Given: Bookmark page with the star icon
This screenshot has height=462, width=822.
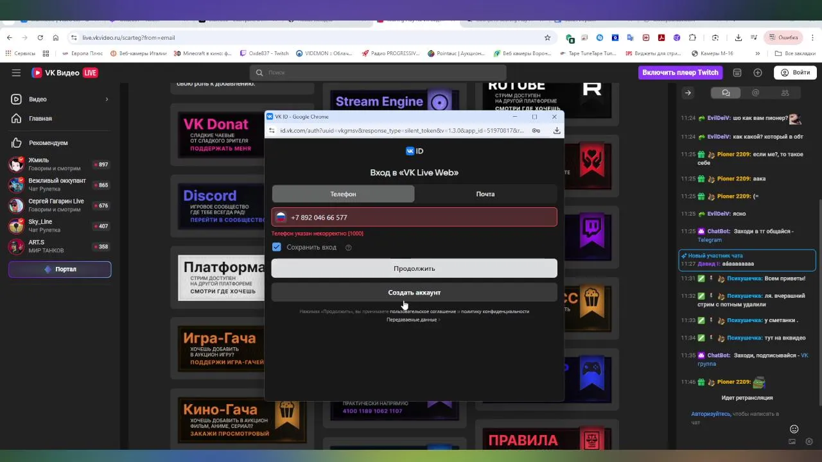Looking at the screenshot, I should click(x=547, y=38).
